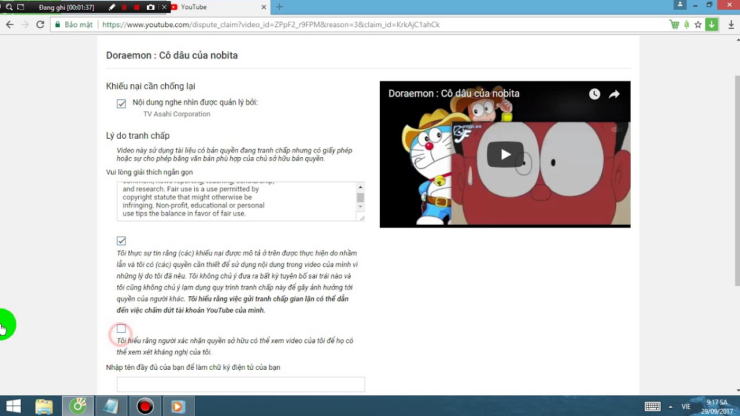Go back to the previous page

pyautogui.click(x=10, y=24)
